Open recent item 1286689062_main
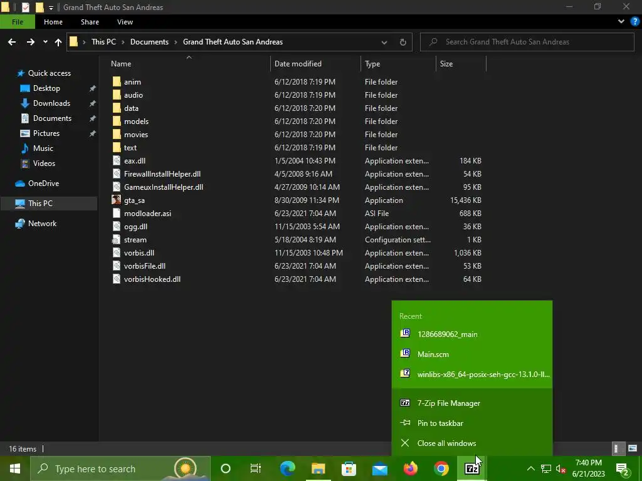The image size is (642, 481). [x=471, y=334]
